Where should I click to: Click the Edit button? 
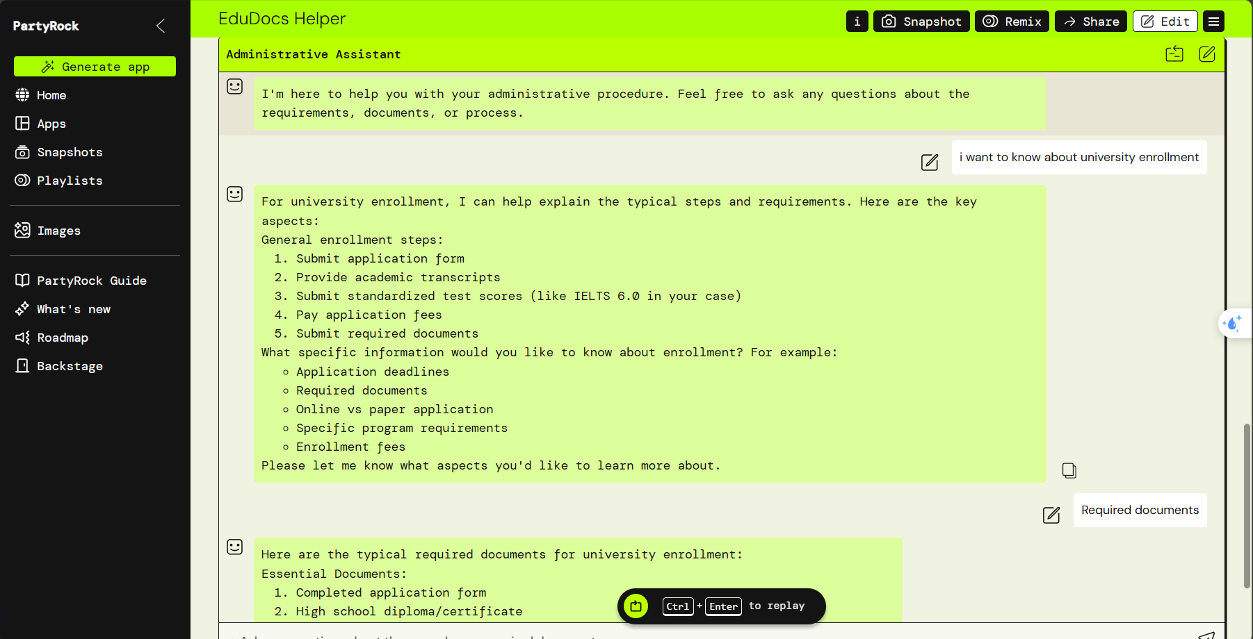[1165, 22]
